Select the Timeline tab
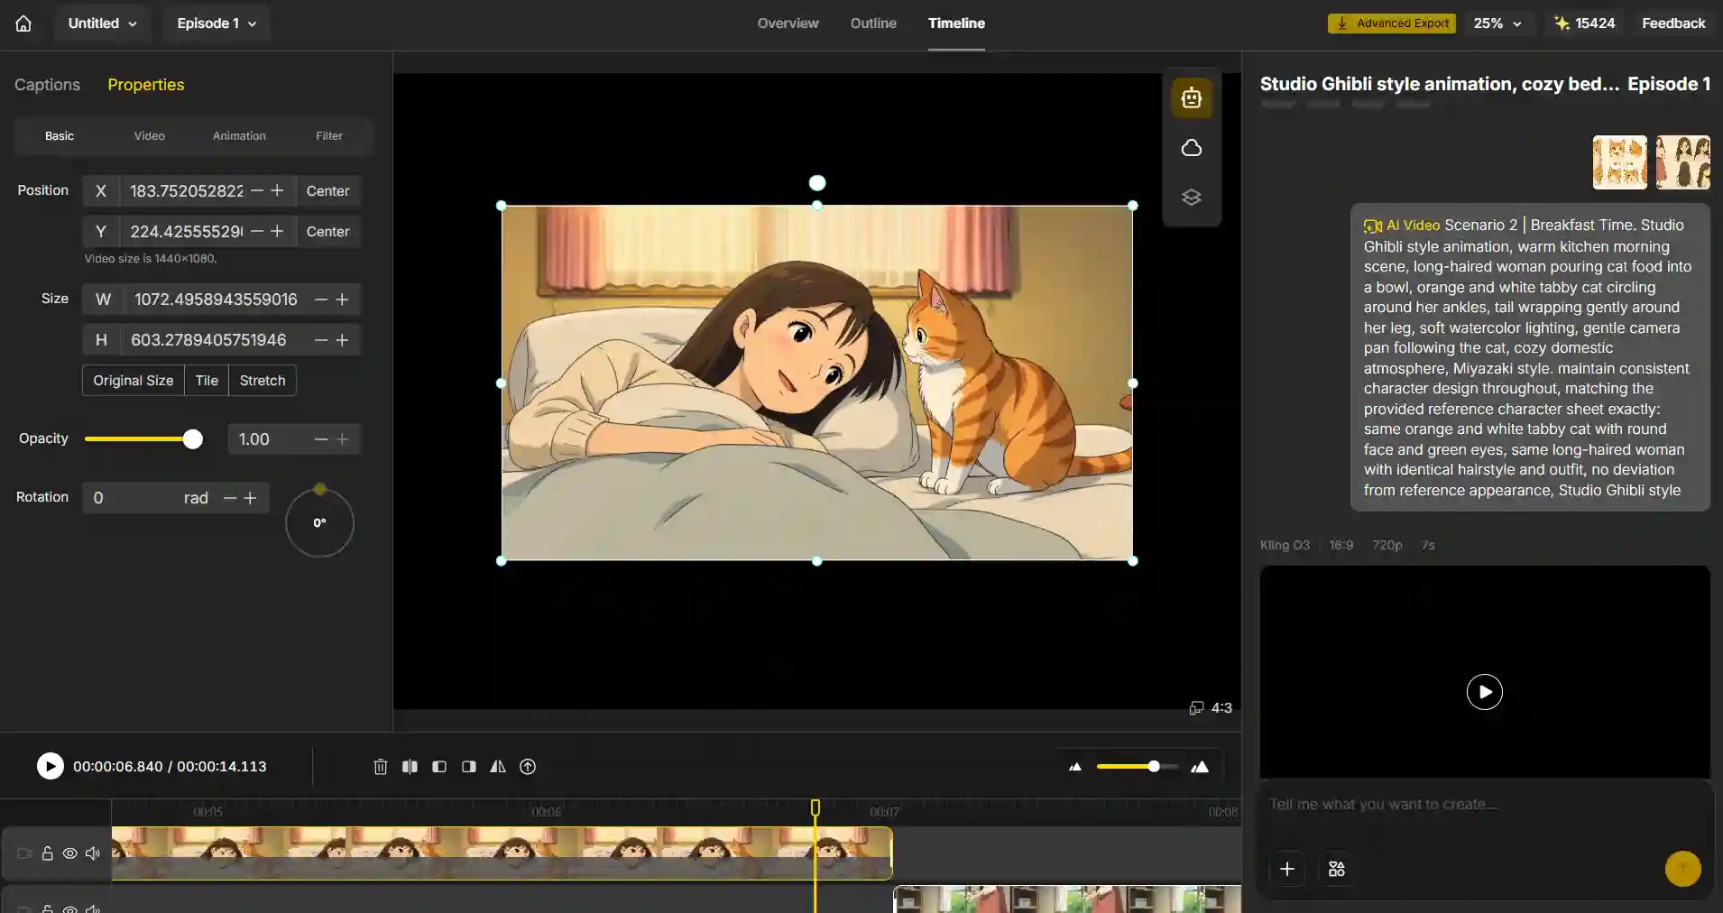The width and height of the screenshot is (1723, 913). click(x=956, y=23)
